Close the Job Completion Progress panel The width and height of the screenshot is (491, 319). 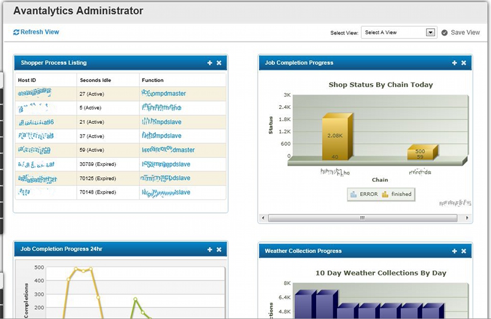[464, 63]
